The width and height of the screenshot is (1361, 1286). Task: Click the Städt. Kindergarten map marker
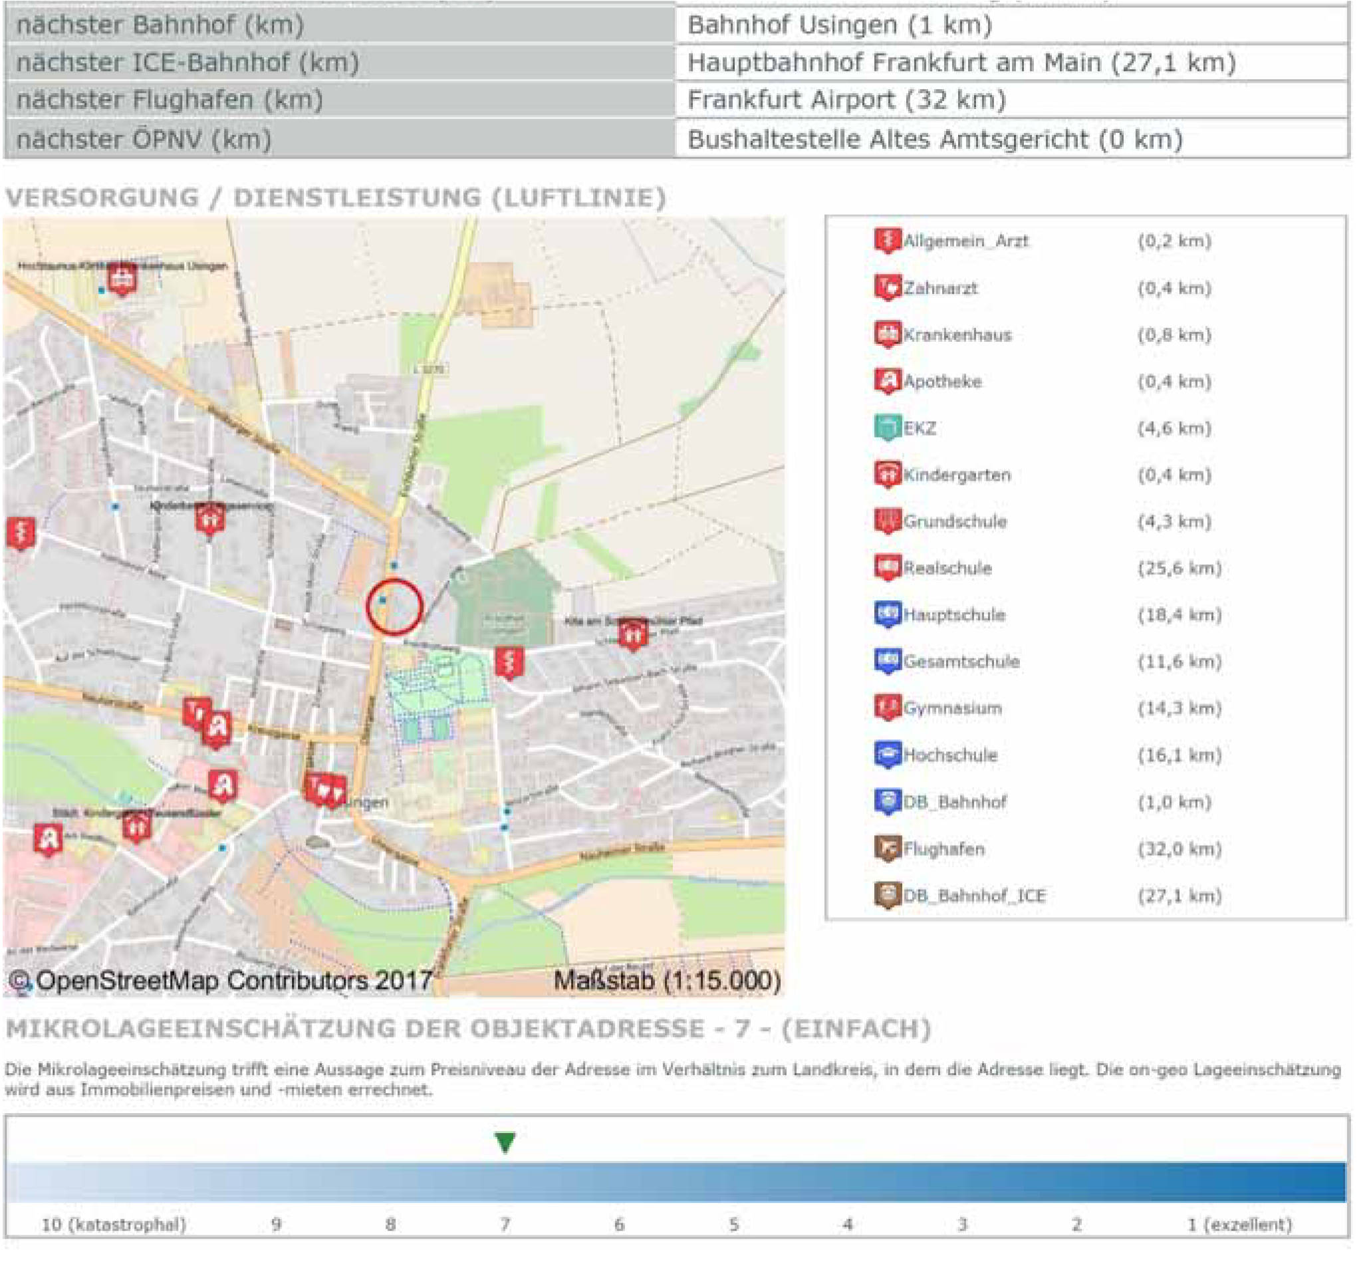(x=136, y=828)
